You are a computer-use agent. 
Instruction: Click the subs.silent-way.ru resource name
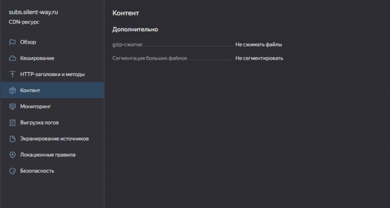pyautogui.click(x=34, y=12)
